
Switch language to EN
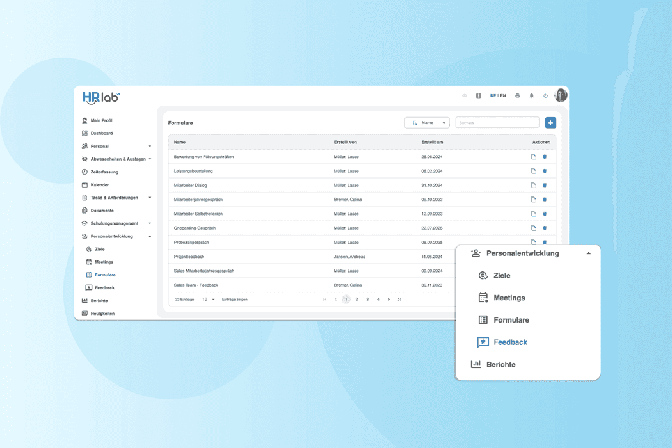tap(503, 96)
